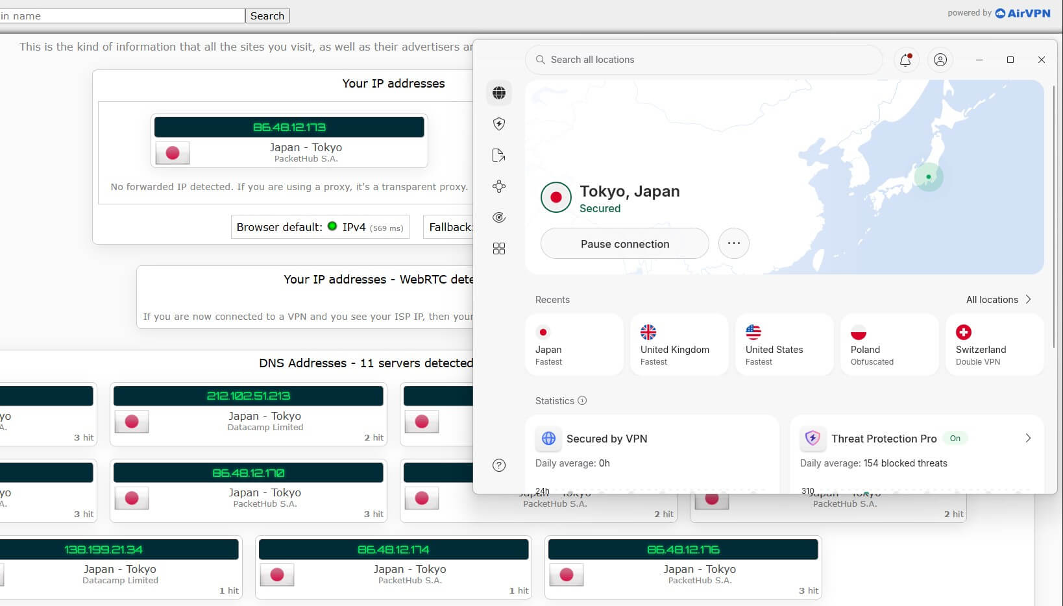Click the green 'Secured' status text
Viewport: 1063px width, 606px height.
click(x=600, y=208)
